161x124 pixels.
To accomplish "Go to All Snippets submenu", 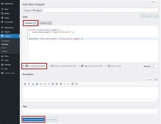I will (6, 41).
